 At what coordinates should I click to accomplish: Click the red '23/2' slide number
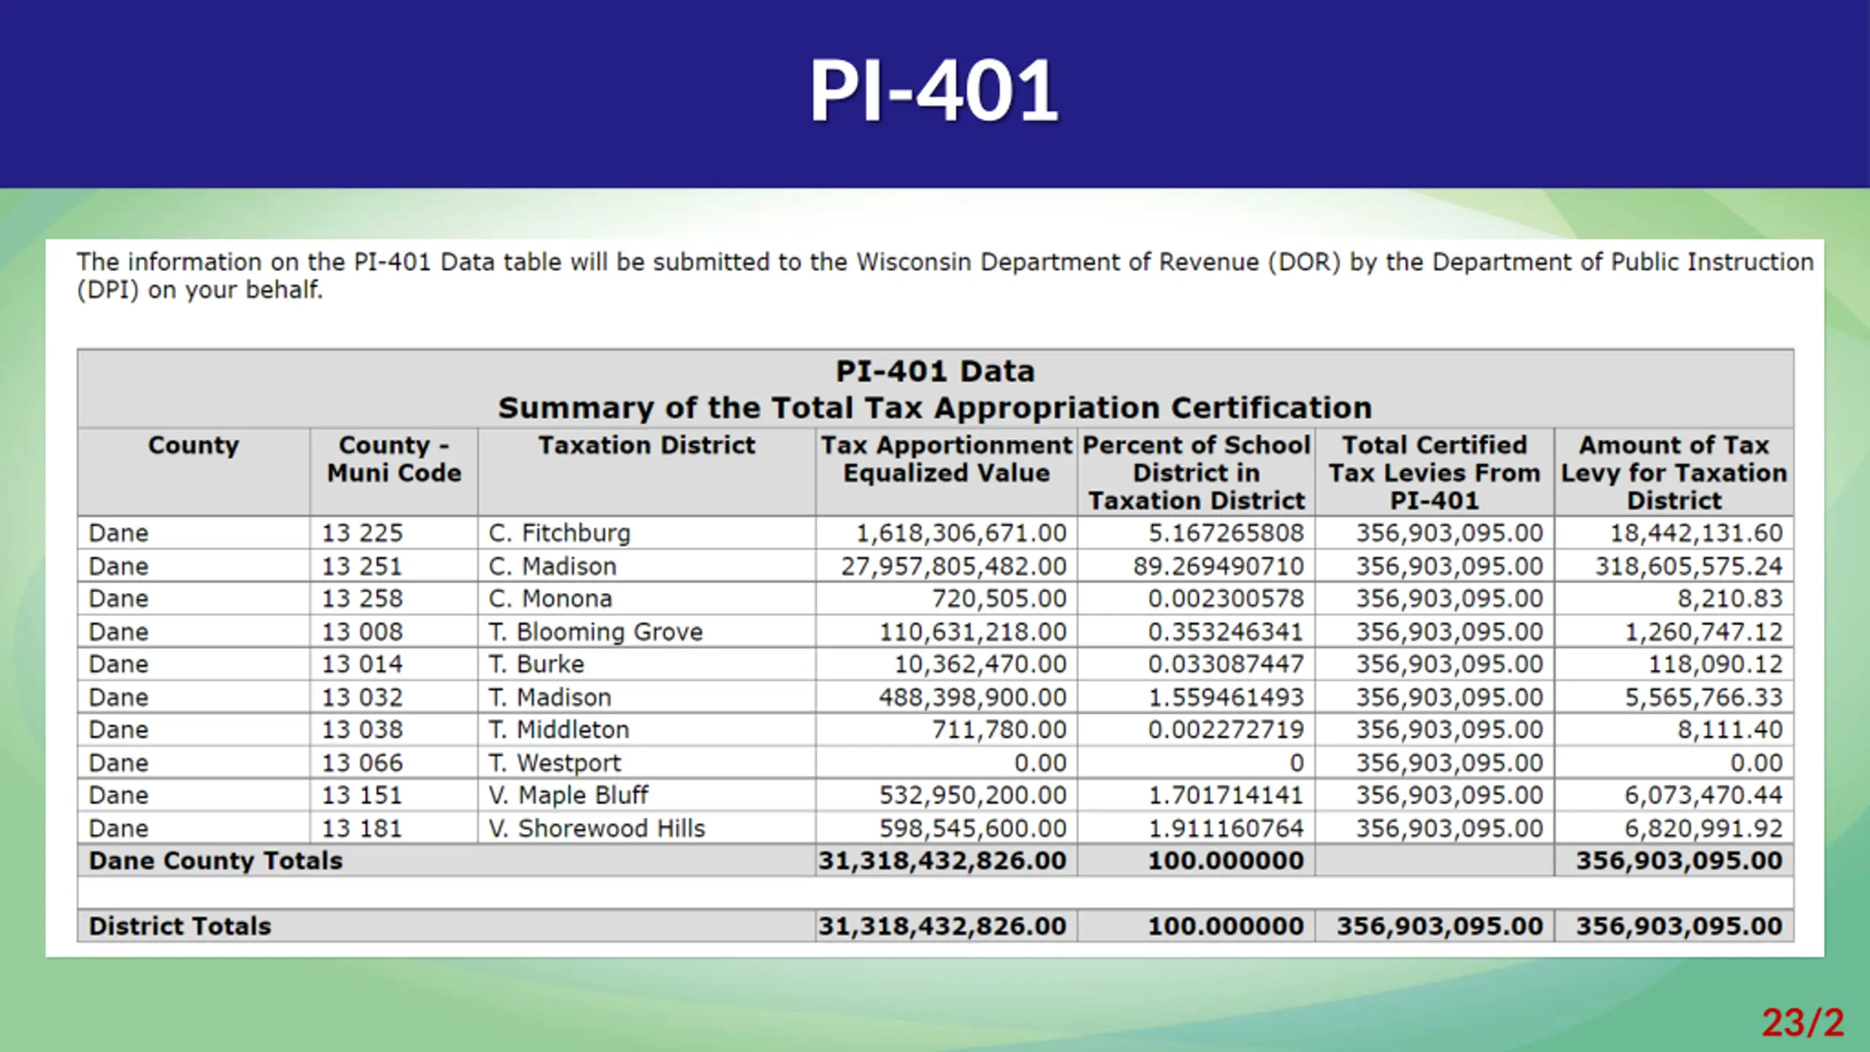click(1803, 1022)
